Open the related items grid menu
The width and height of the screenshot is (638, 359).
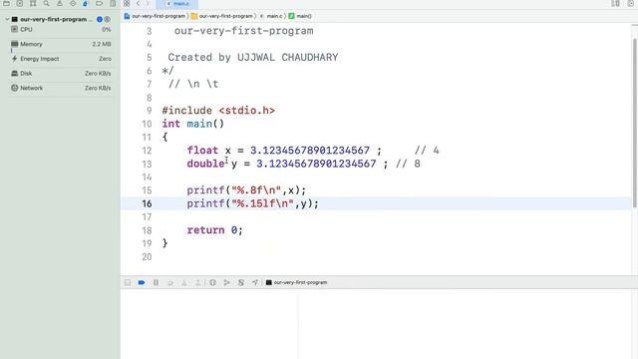[127, 3]
